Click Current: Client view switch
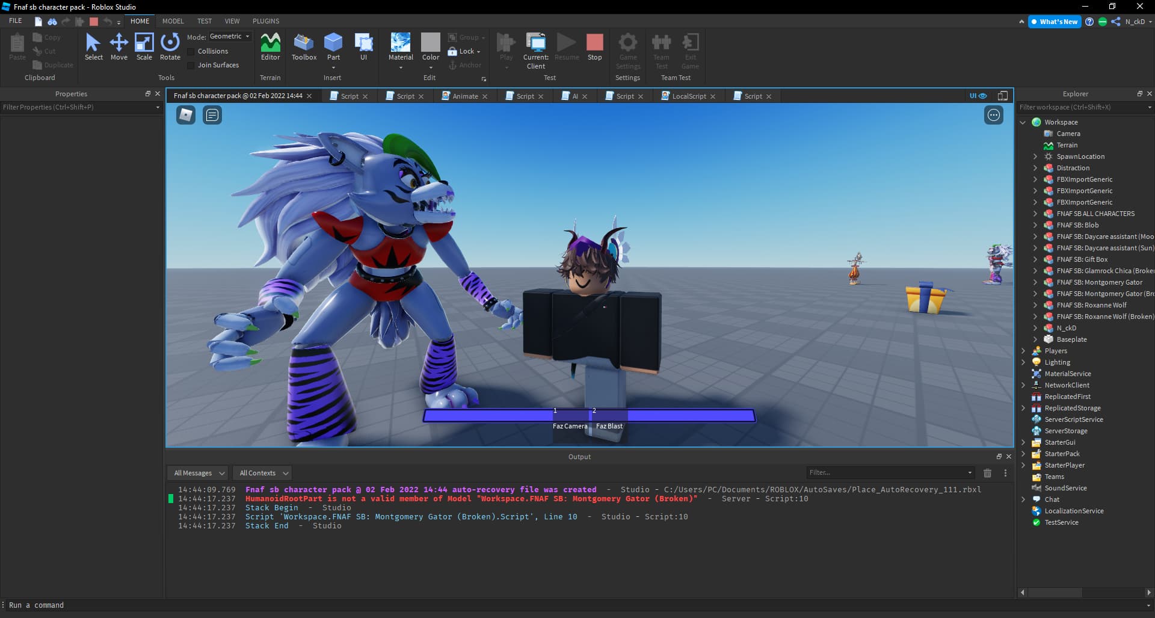This screenshot has height=618, width=1155. (536, 51)
